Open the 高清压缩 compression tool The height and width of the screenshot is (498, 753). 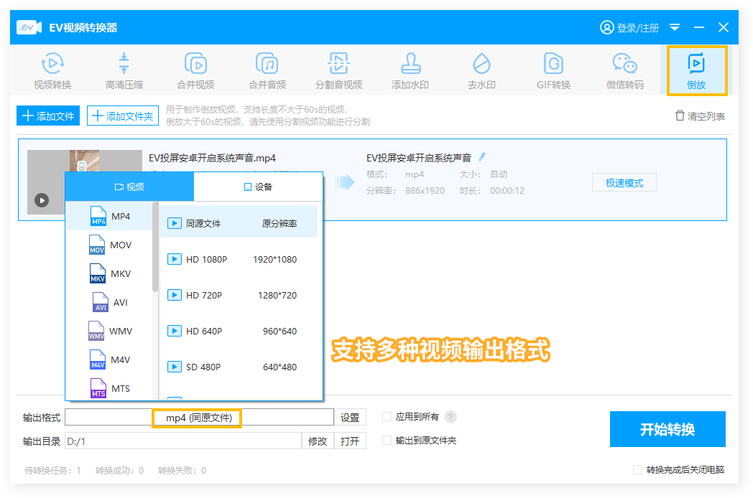pos(124,71)
